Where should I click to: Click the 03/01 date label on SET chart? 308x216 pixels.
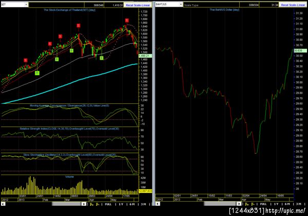pyautogui.click(x=22, y=196)
